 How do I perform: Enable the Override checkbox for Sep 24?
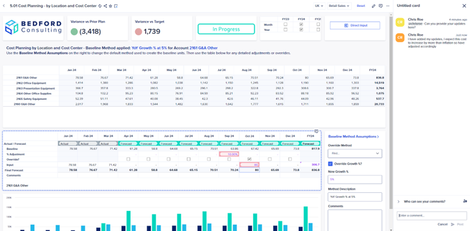(x=229, y=159)
